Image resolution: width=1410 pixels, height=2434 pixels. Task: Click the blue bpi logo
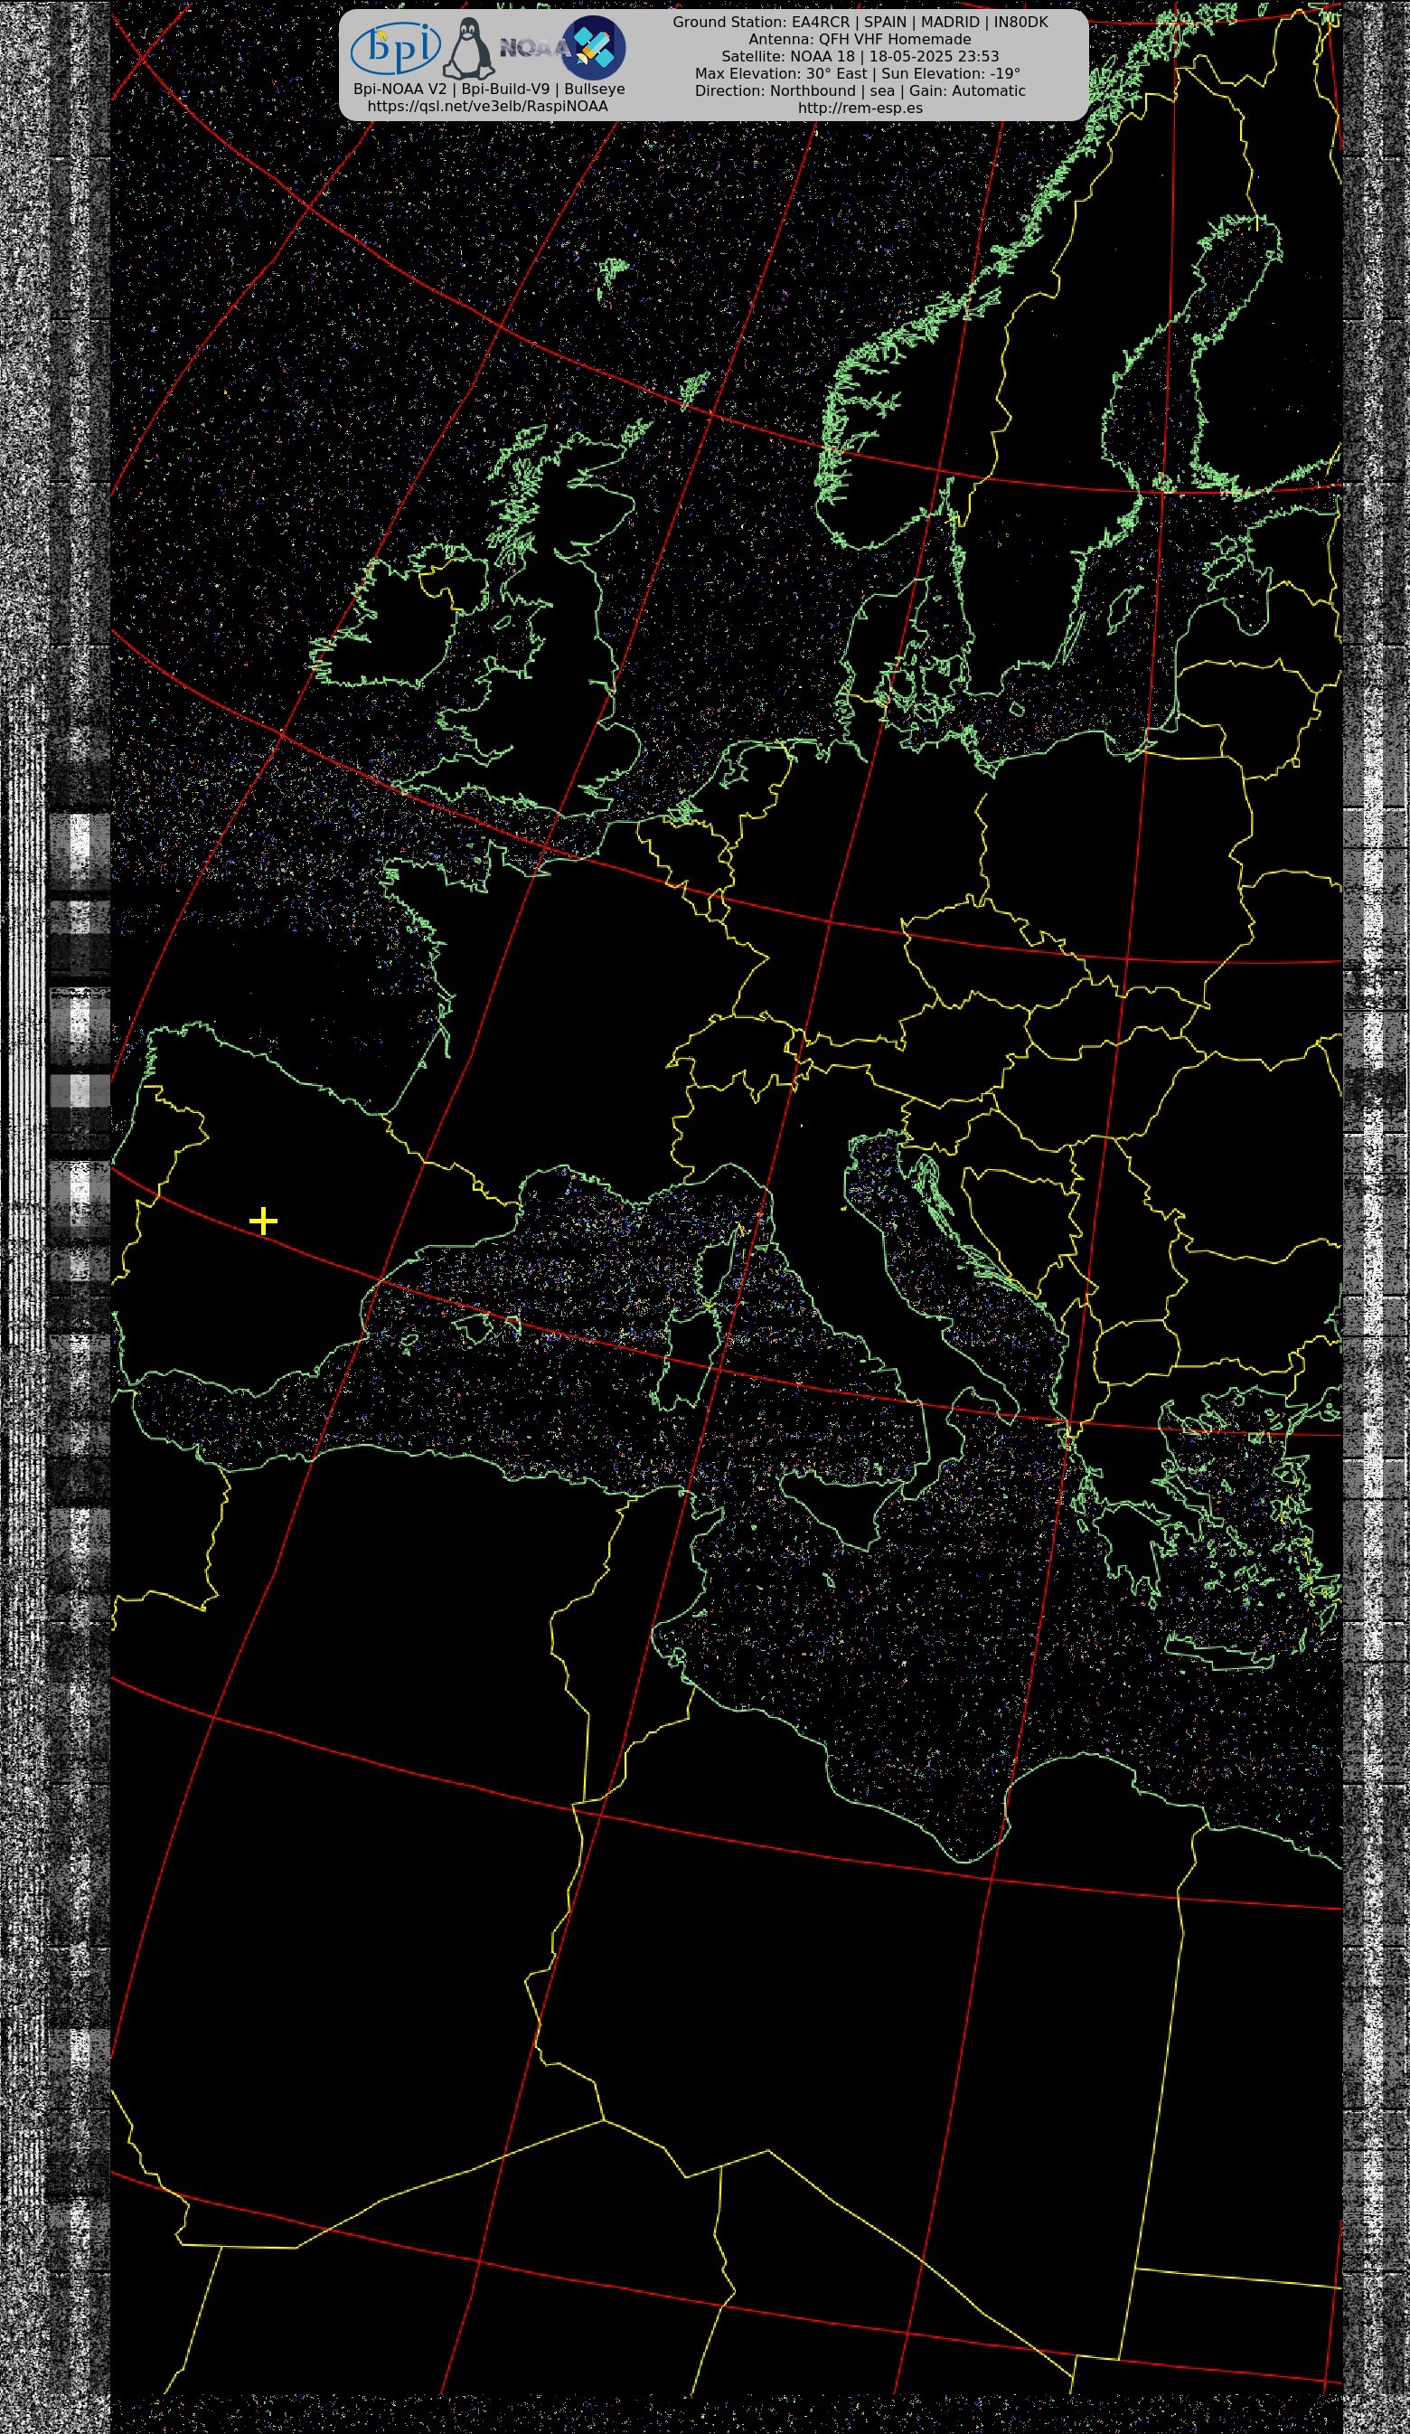pyautogui.click(x=396, y=48)
